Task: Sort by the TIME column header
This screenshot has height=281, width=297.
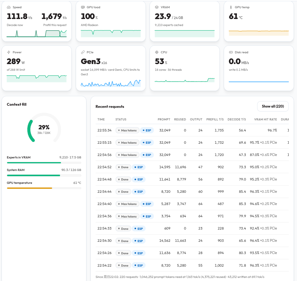Action: pos(101,119)
